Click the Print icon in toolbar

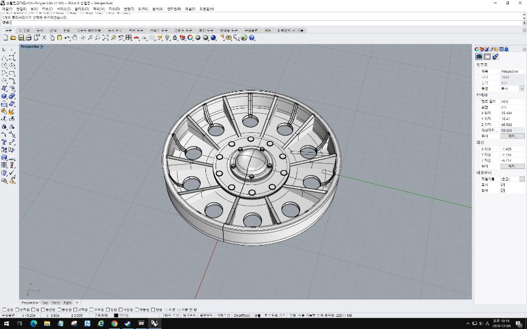pos(28,38)
